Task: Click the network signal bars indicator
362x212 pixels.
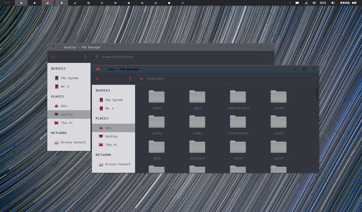Action: [x=306, y=2]
